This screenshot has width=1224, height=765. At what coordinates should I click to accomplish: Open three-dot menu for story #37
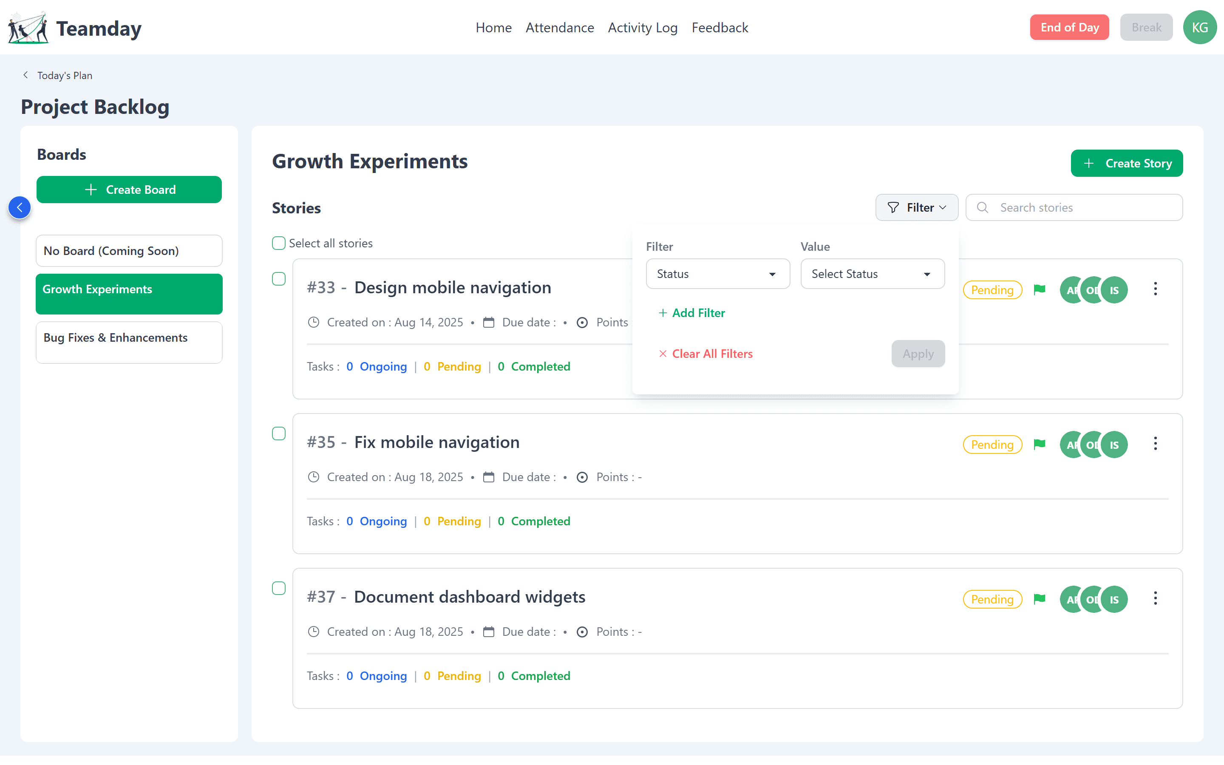1155,598
